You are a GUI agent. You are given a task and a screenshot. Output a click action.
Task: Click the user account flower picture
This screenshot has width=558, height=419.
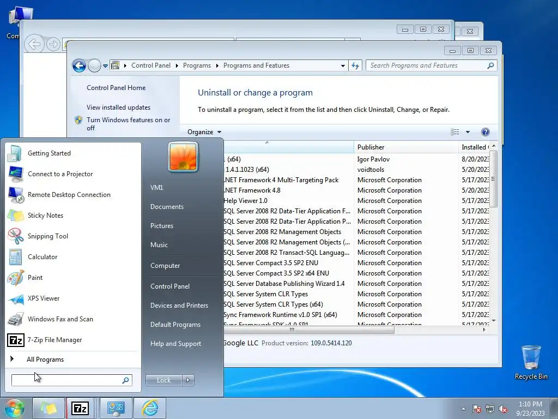183,157
